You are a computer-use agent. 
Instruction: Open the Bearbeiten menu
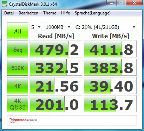(28, 13)
